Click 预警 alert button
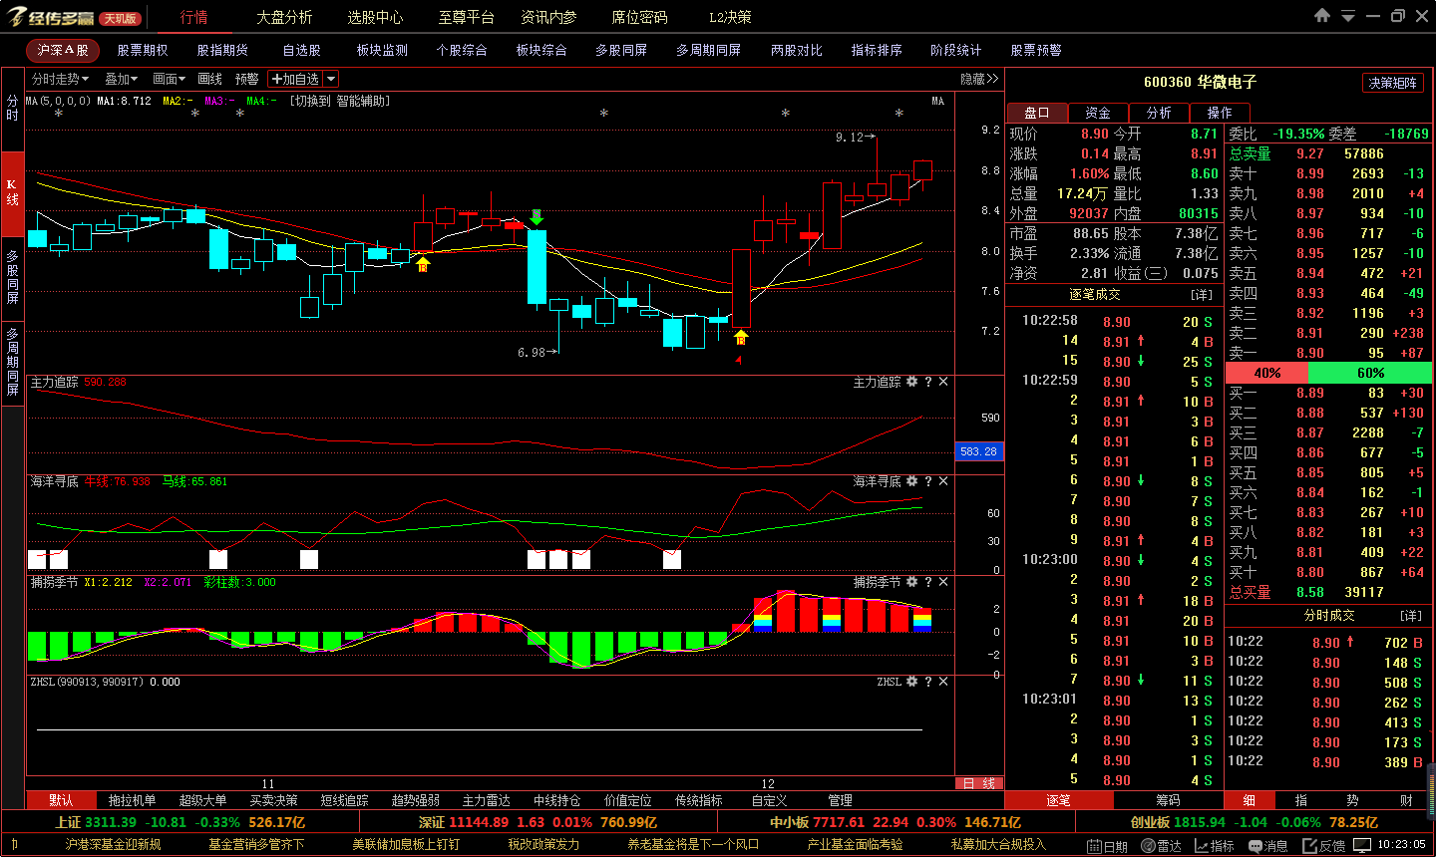 [x=247, y=79]
